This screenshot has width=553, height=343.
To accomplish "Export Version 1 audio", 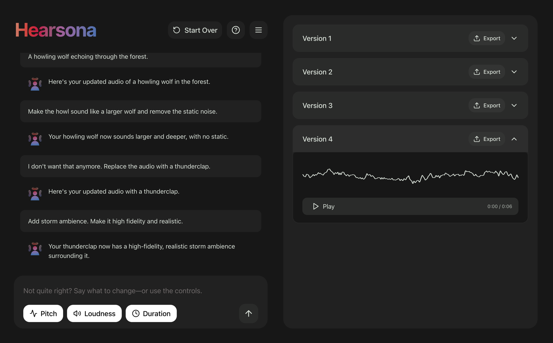I will (487, 38).
